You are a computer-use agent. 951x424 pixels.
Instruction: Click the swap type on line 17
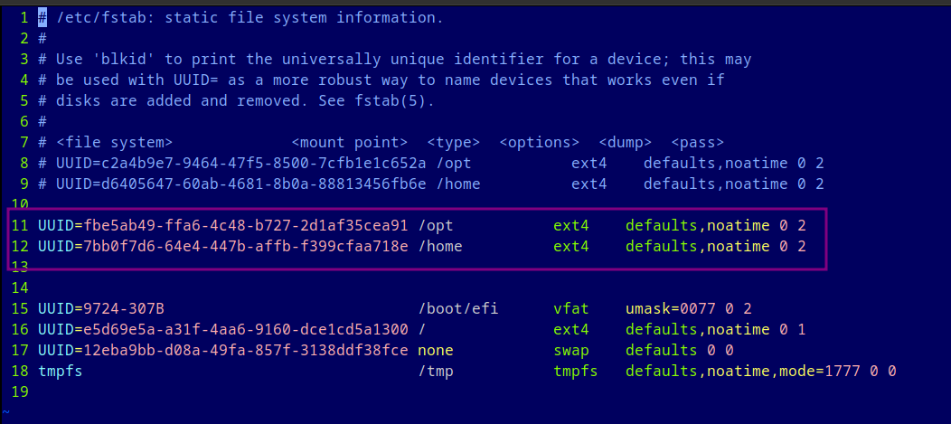[570, 350]
